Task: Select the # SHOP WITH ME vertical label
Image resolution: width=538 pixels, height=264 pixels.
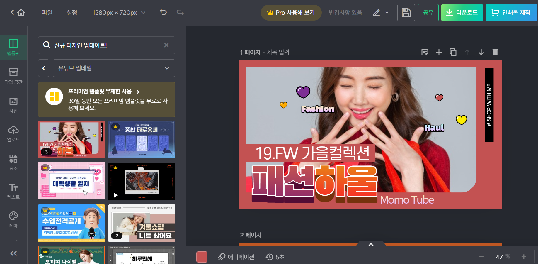Action: [489, 105]
